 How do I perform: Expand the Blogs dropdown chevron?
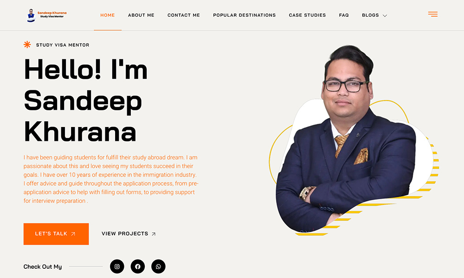tap(385, 16)
